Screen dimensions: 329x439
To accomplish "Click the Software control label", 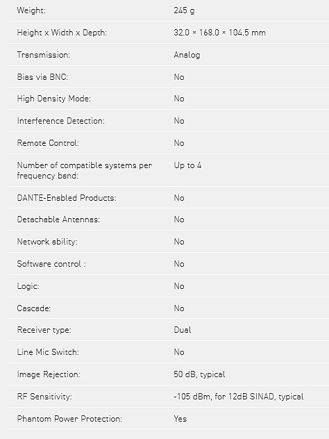I will (x=51, y=264).
